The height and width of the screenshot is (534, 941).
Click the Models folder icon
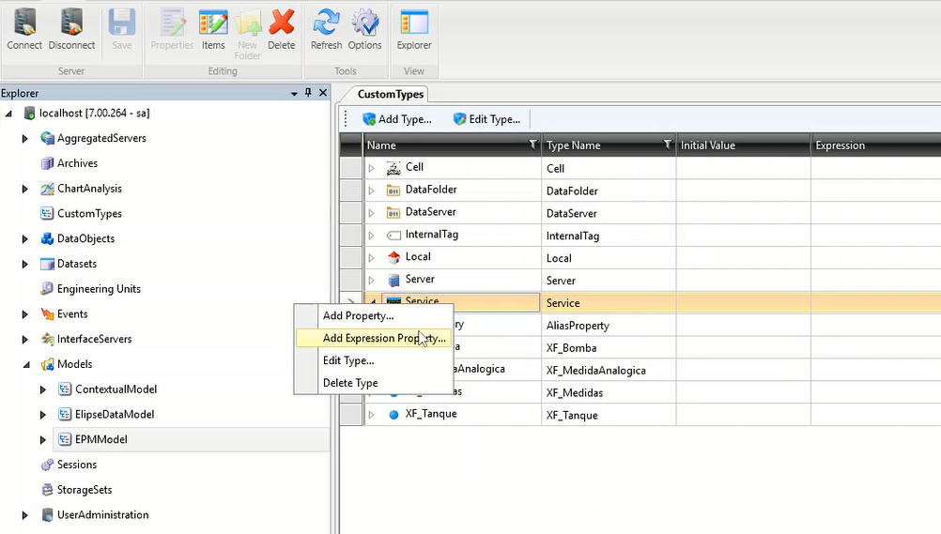click(x=47, y=364)
